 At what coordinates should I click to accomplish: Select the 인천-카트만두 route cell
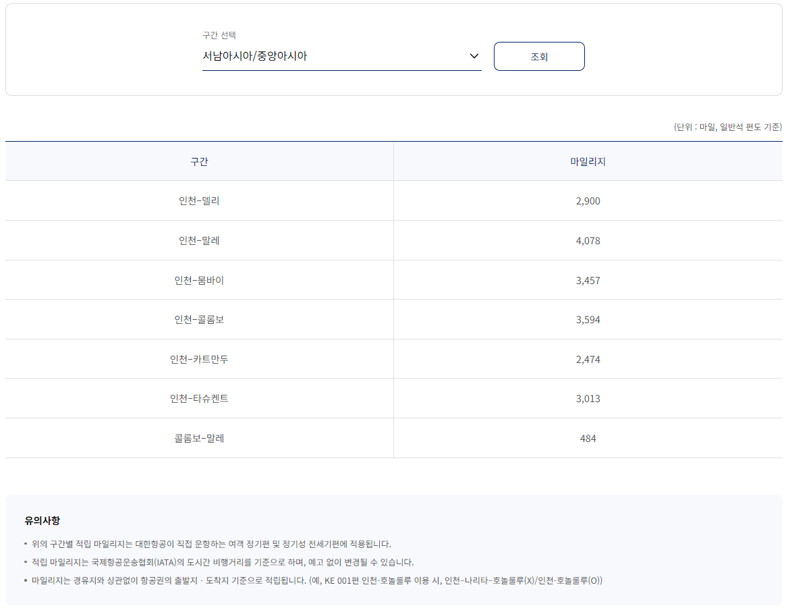click(199, 358)
